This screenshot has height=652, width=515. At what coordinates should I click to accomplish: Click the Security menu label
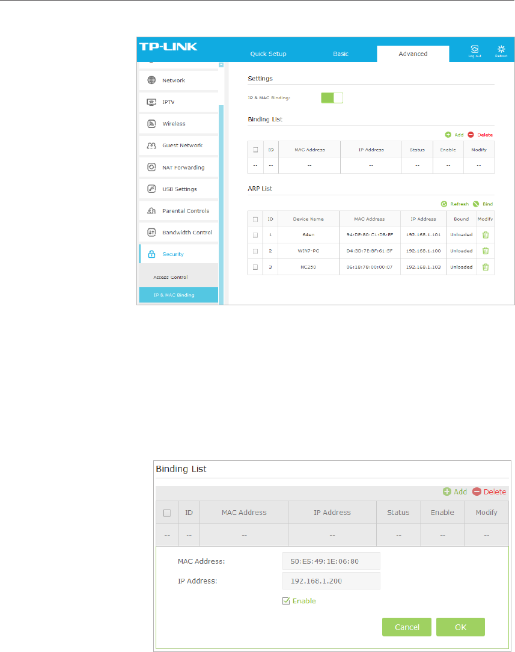pyautogui.click(x=173, y=254)
